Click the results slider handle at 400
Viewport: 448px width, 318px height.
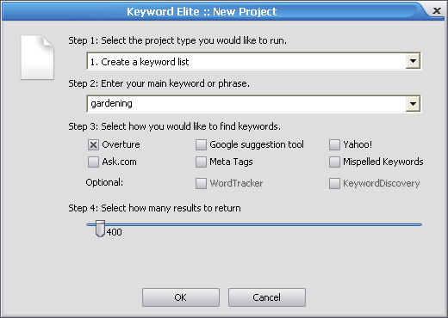coord(100,229)
